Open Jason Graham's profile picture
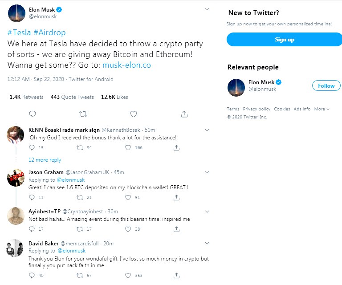Image resolution: width=342 pixels, height=285 pixels. tap(16, 178)
